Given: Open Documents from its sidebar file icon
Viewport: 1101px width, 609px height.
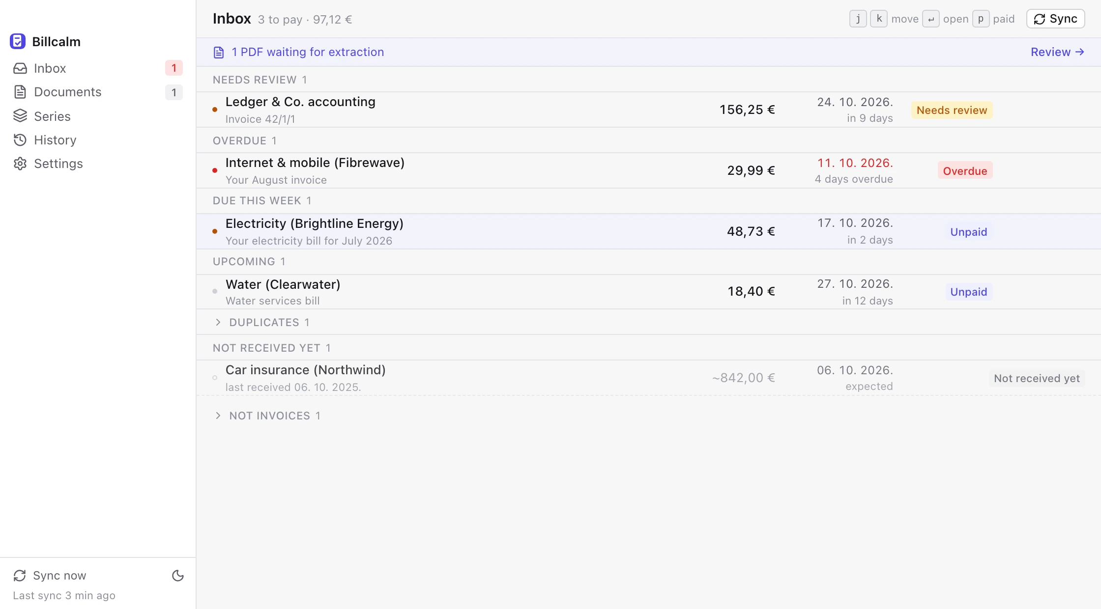Looking at the screenshot, I should [20, 92].
